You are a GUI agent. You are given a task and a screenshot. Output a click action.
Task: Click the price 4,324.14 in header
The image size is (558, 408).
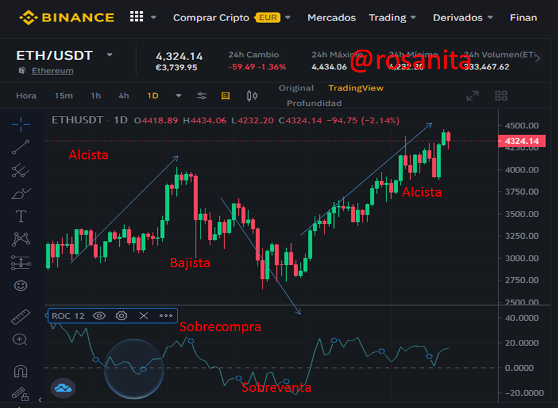179,56
